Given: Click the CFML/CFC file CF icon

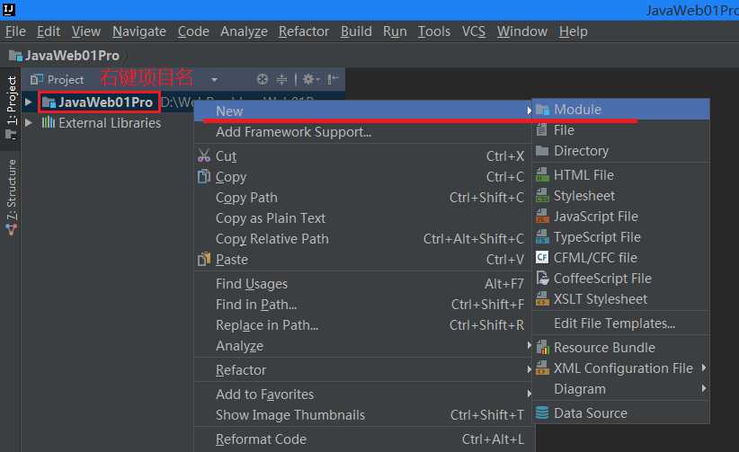Looking at the screenshot, I should [x=542, y=257].
